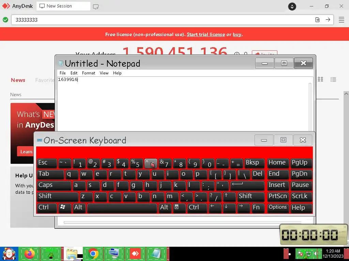Open File Explorer from the taskbar
The width and height of the screenshot is (349, 261).
pos(72,254)
